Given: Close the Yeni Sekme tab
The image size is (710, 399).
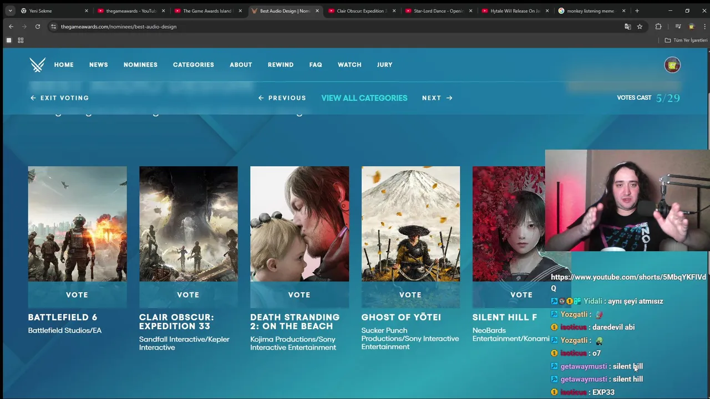Looking at the screenshot, I should (x=86, y=11).
